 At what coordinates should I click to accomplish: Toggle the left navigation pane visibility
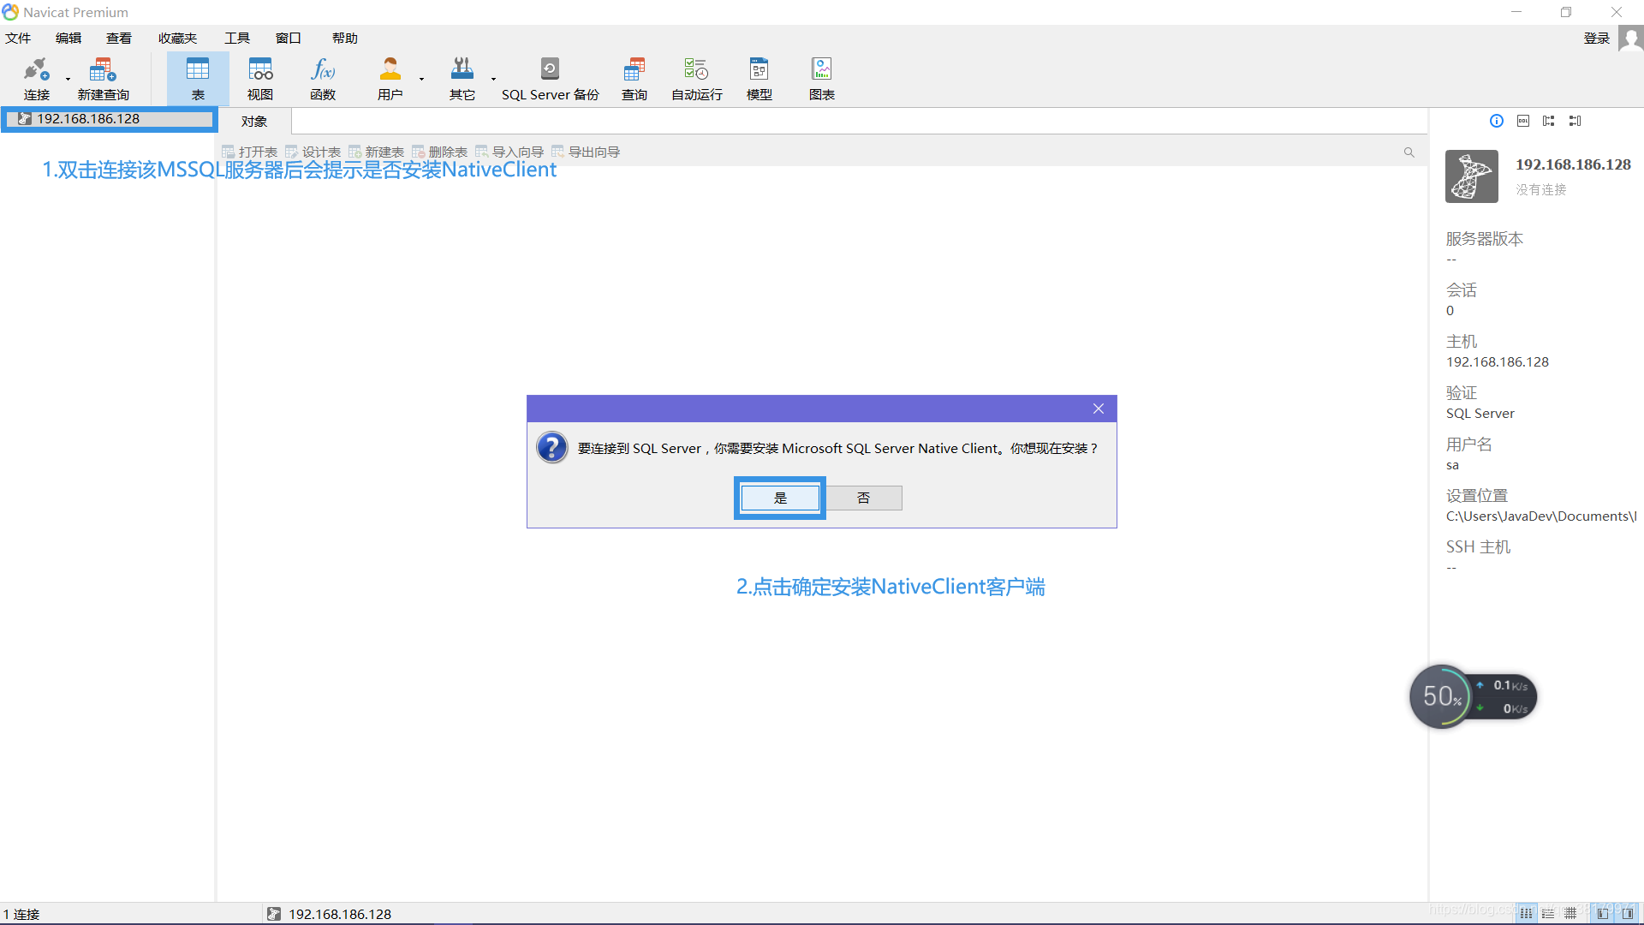(1602, 914)
